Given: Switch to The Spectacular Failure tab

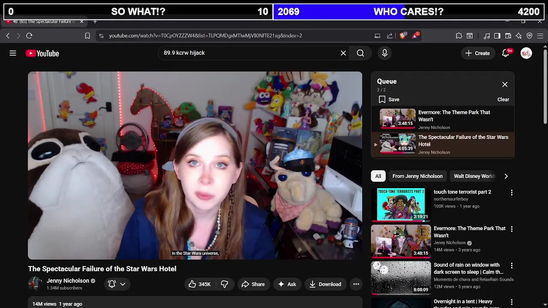Looking at the screenshot, I should (x=44, y=21).
